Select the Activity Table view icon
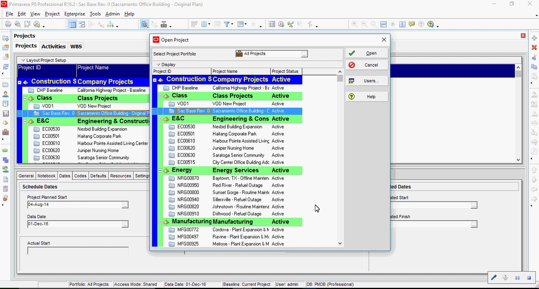539x289 pixels. tap(73, 24)
